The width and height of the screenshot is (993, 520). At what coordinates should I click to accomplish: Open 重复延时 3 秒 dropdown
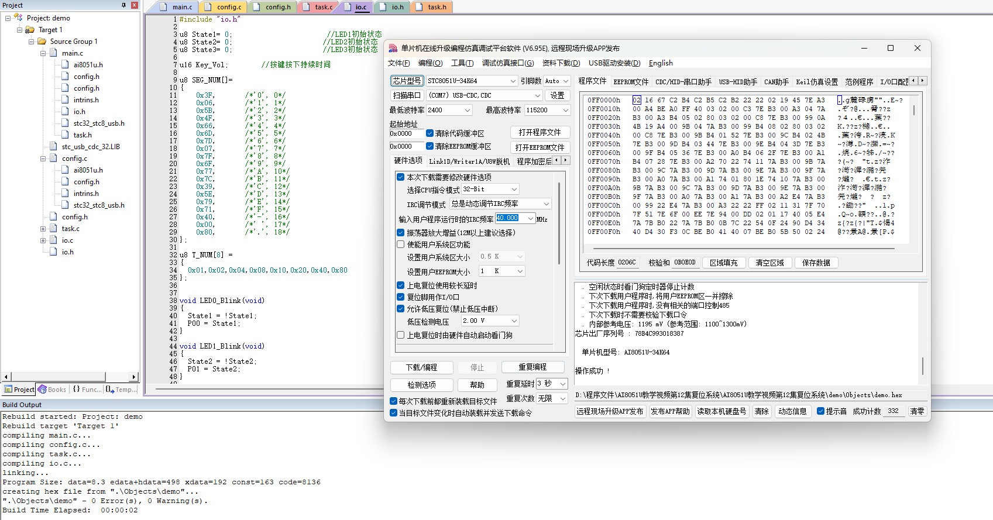563,384
